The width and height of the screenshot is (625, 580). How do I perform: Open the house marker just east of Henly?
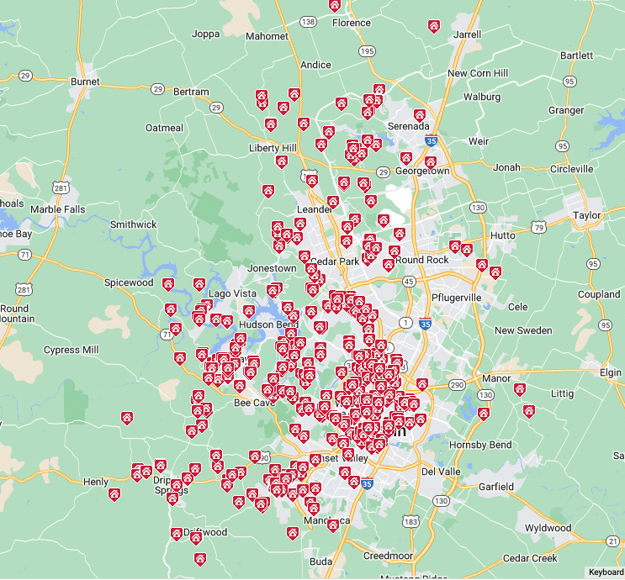pyautogui.click(x=114, y=494)
